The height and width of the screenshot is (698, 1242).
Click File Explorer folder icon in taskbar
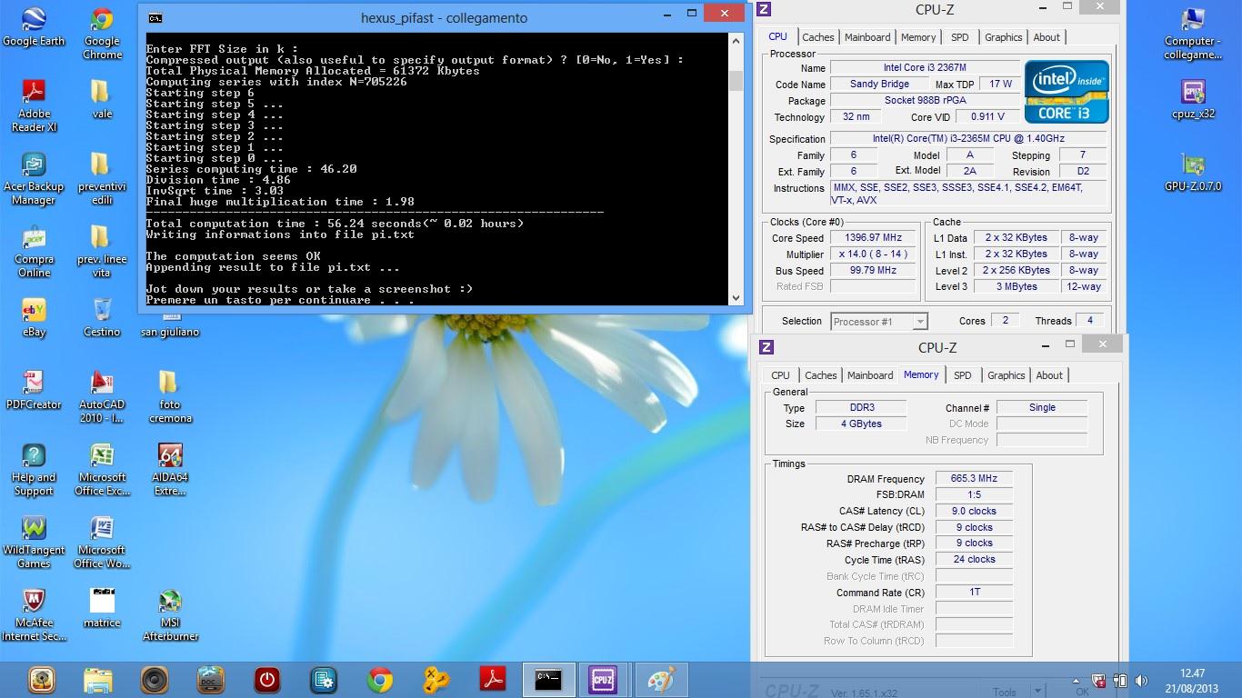tap(98, 680)
